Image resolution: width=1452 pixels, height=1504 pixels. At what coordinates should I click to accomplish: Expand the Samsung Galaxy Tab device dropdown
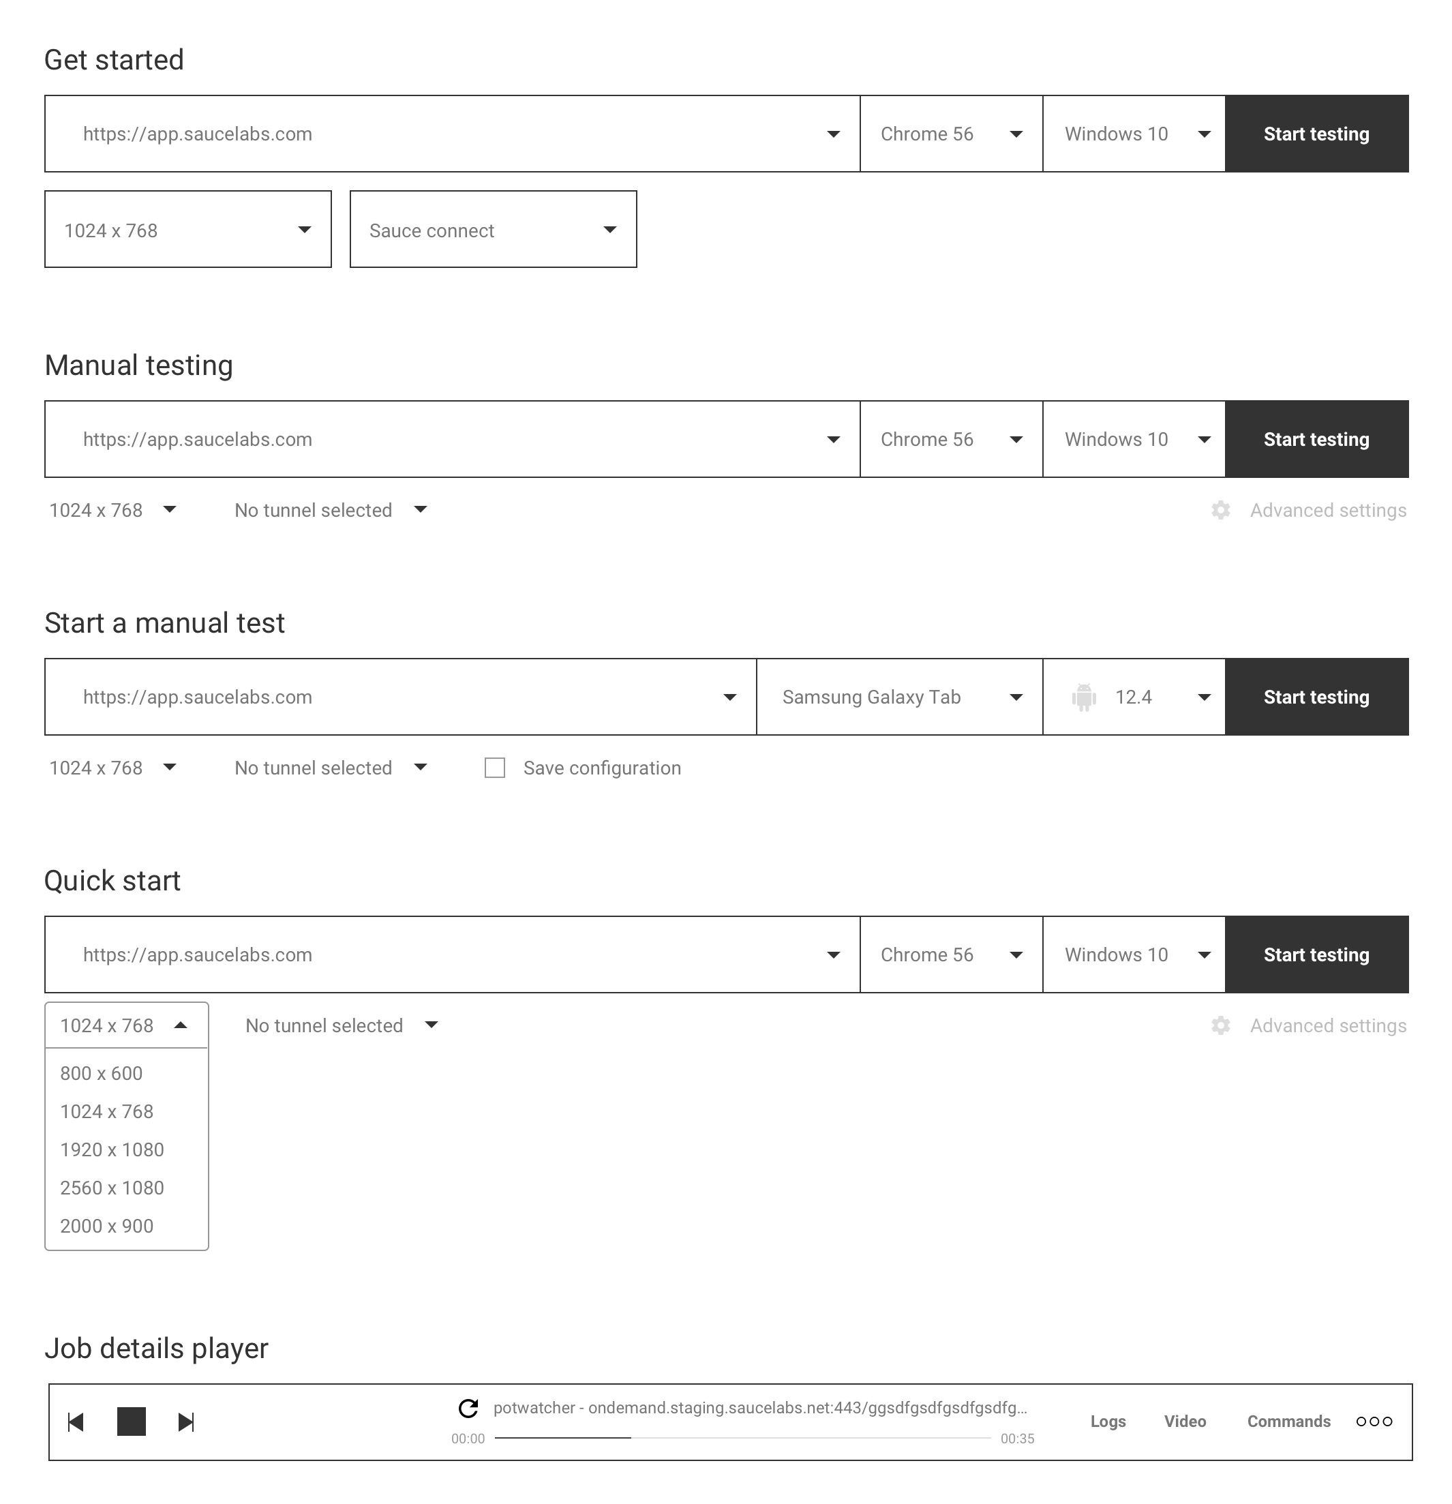[899, 697]
